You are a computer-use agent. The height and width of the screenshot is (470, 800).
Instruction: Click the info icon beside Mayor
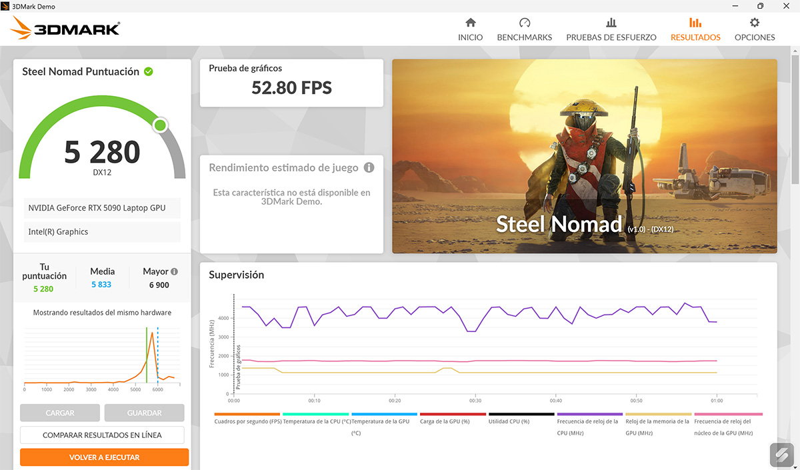[174, 271]
